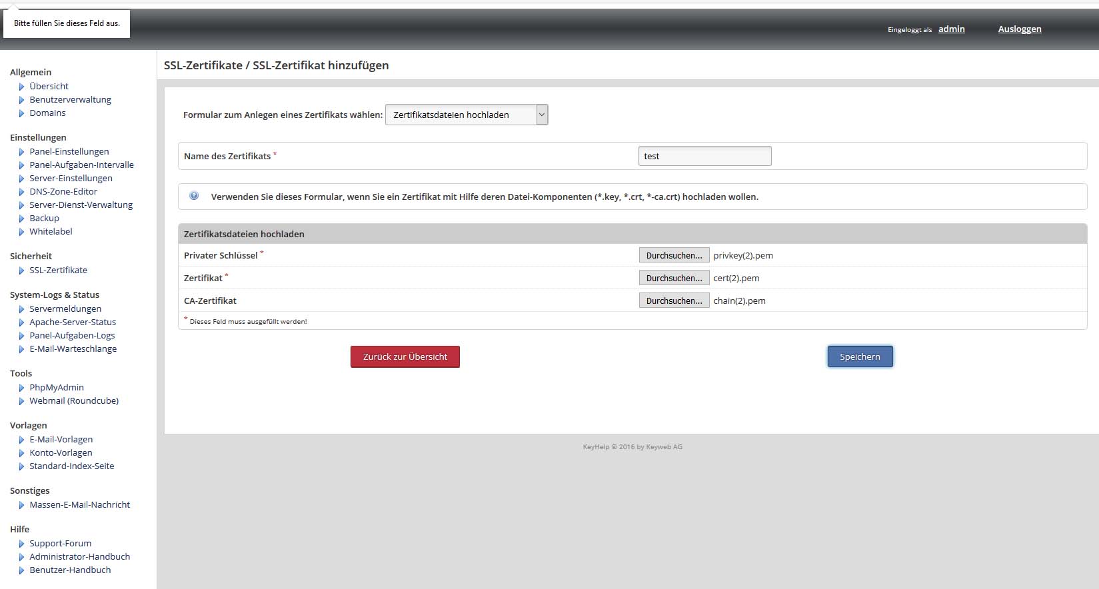Click the arrow icon next to Backup
The image size is (1099, 589).
point(21,219)
